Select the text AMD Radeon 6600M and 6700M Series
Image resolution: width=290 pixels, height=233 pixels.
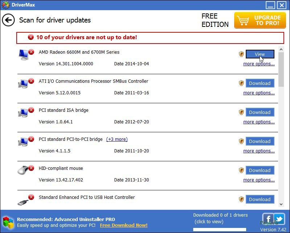[x=79, y=52]
